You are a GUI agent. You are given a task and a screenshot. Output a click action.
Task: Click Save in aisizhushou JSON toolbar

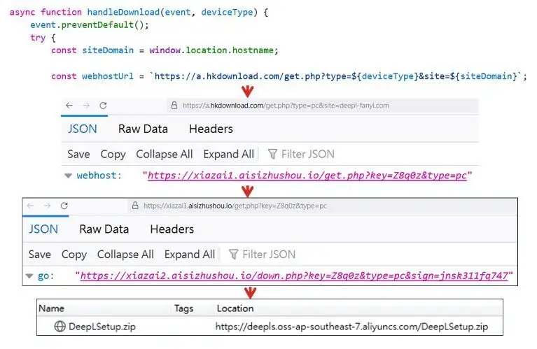39,255
